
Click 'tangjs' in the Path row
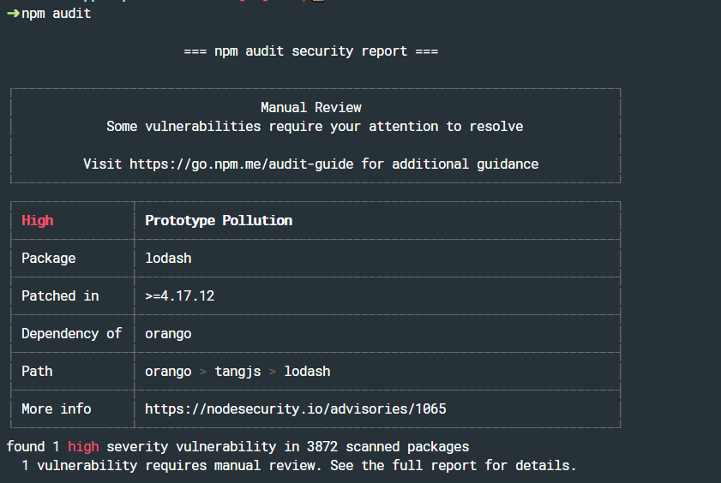coord(237,372)
